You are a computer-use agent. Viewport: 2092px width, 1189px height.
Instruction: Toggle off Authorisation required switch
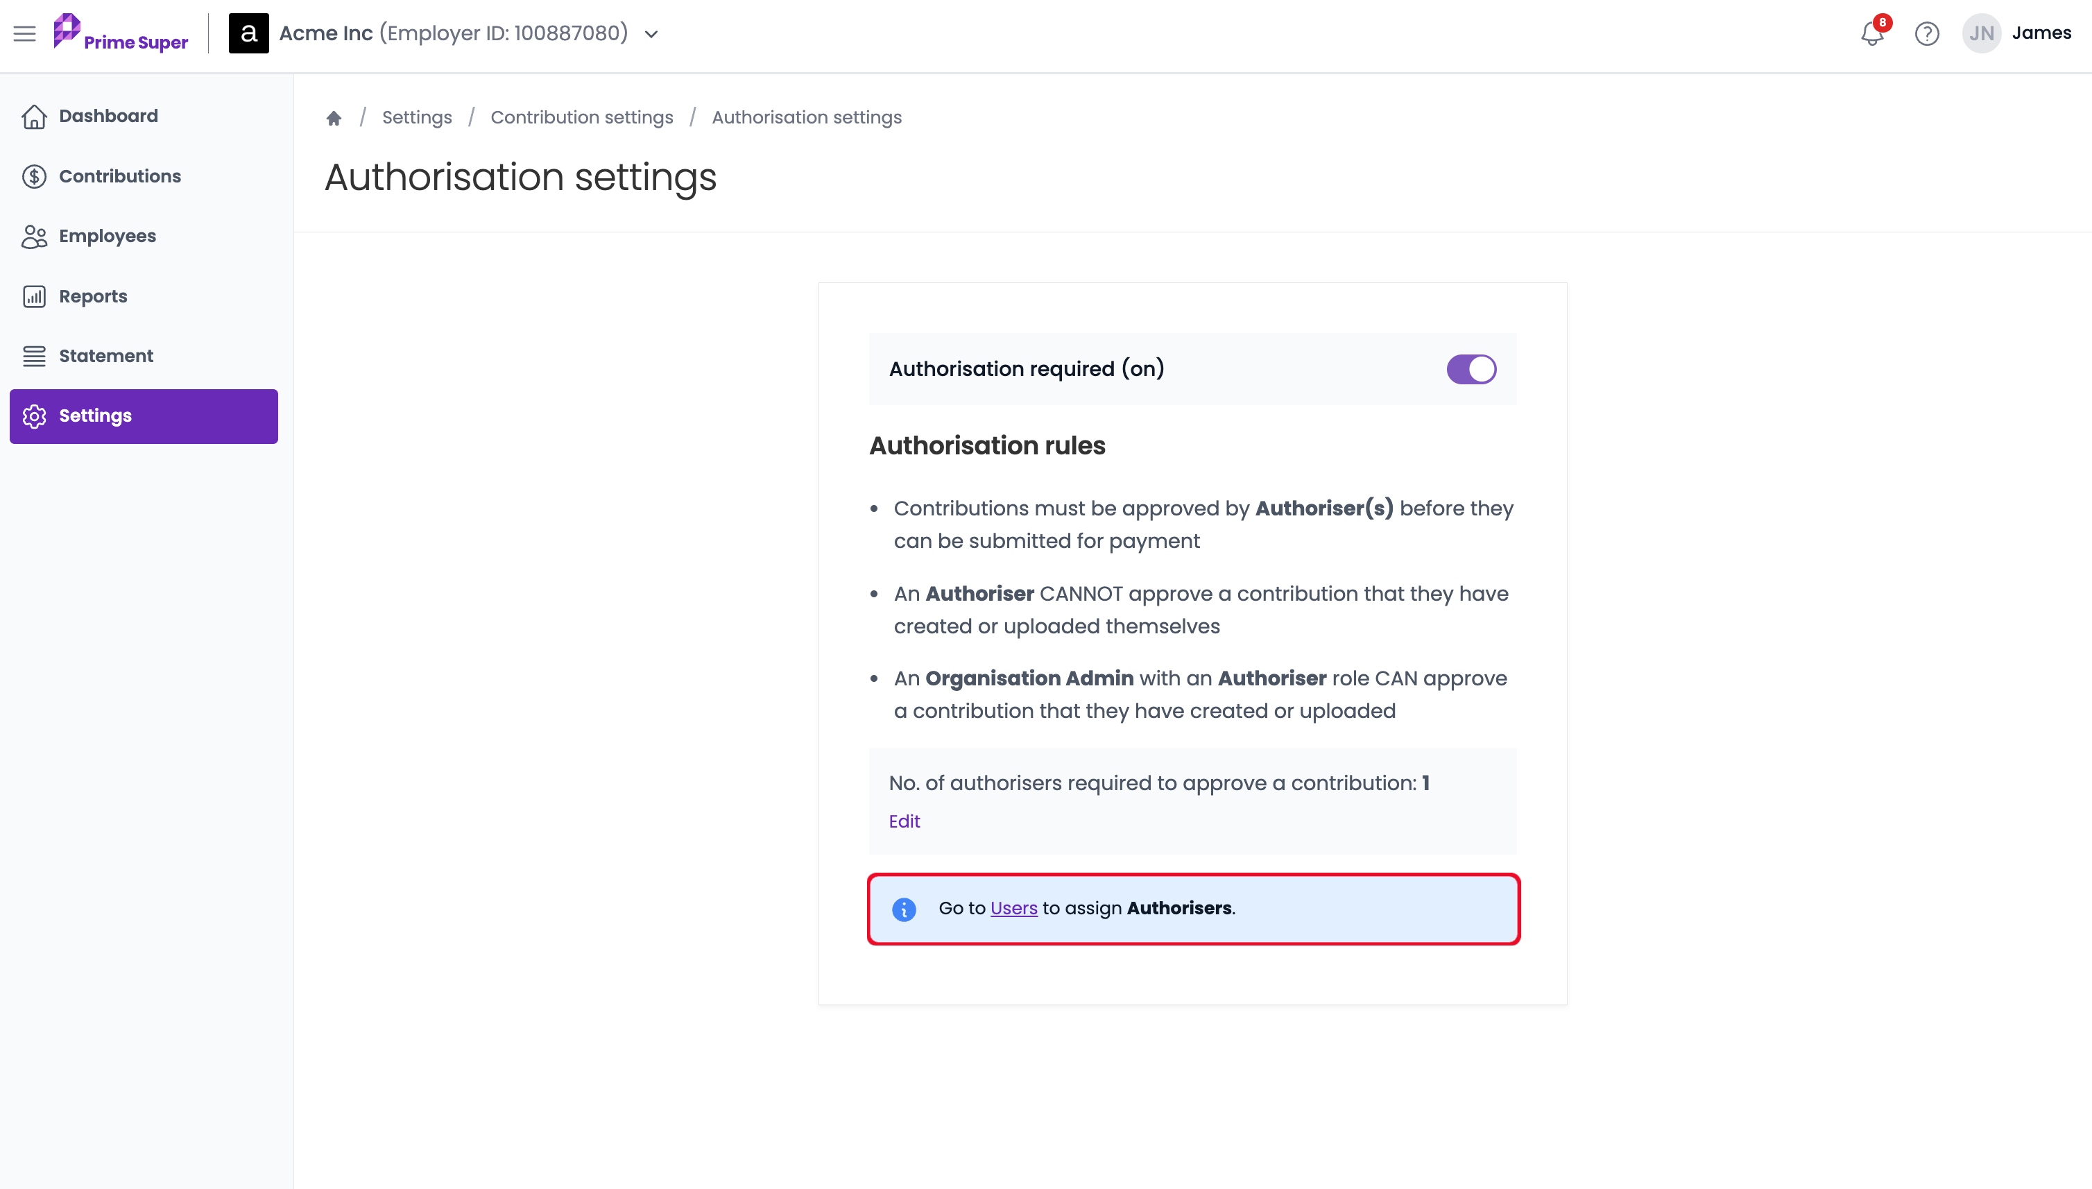pos(1471,369)
